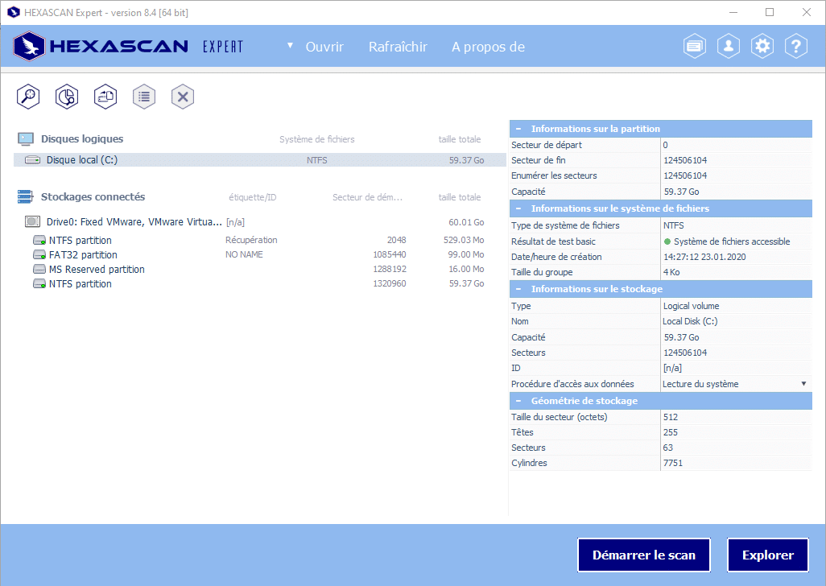Click the Disques logiques monitor icon
The width and height of the screenshot is (826, 586).
25,139
